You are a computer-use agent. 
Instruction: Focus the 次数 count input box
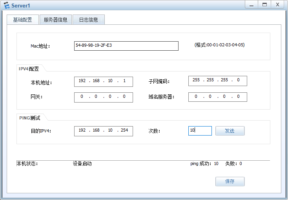[200, 131]
